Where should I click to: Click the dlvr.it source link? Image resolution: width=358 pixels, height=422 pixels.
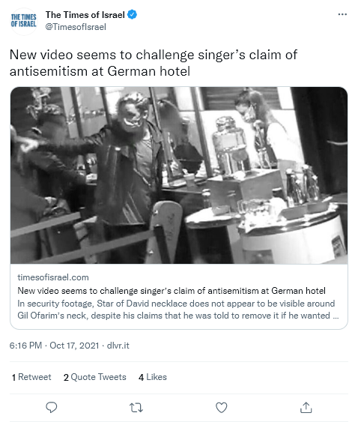[x=118, y=346]
